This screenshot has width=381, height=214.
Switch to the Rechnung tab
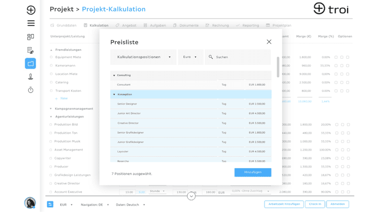pos(217,25)
